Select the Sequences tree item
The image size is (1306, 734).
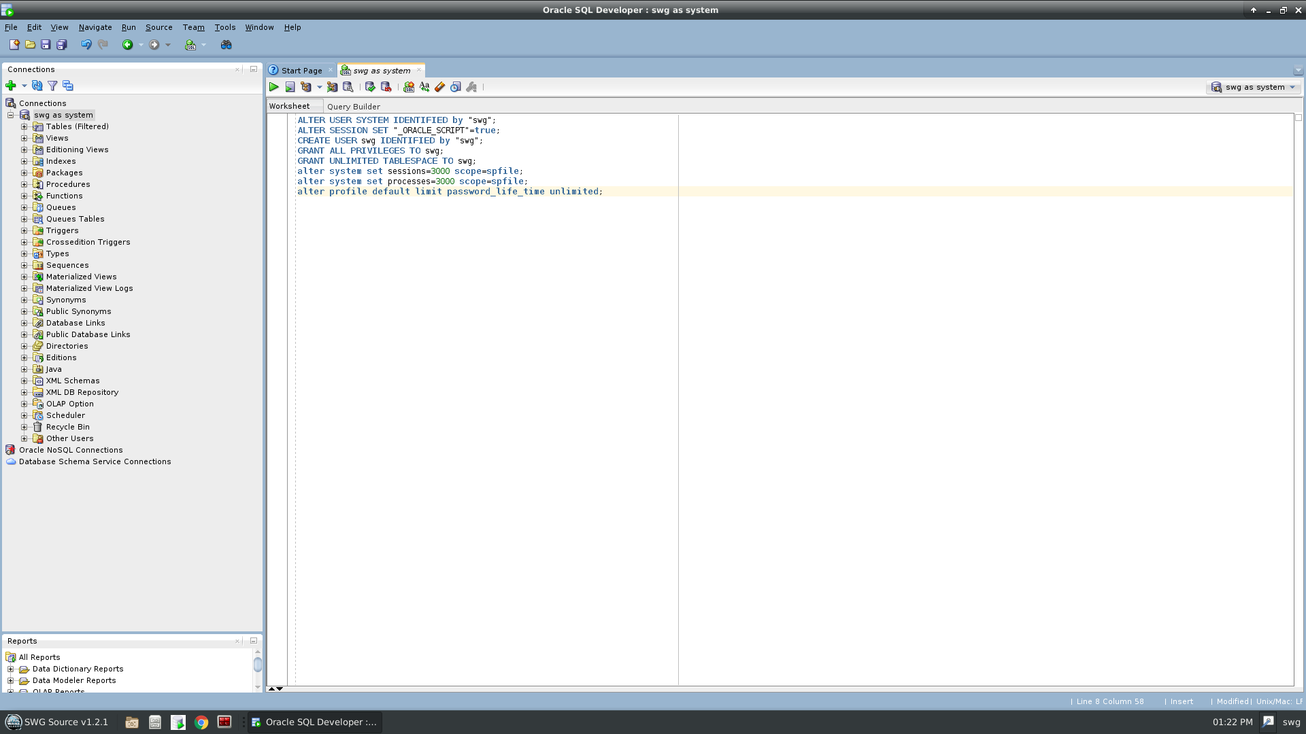tap(67, 266)
